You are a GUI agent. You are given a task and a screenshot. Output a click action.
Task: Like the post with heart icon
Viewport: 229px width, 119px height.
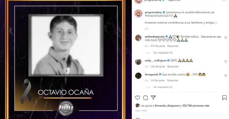tap(137, 98)
